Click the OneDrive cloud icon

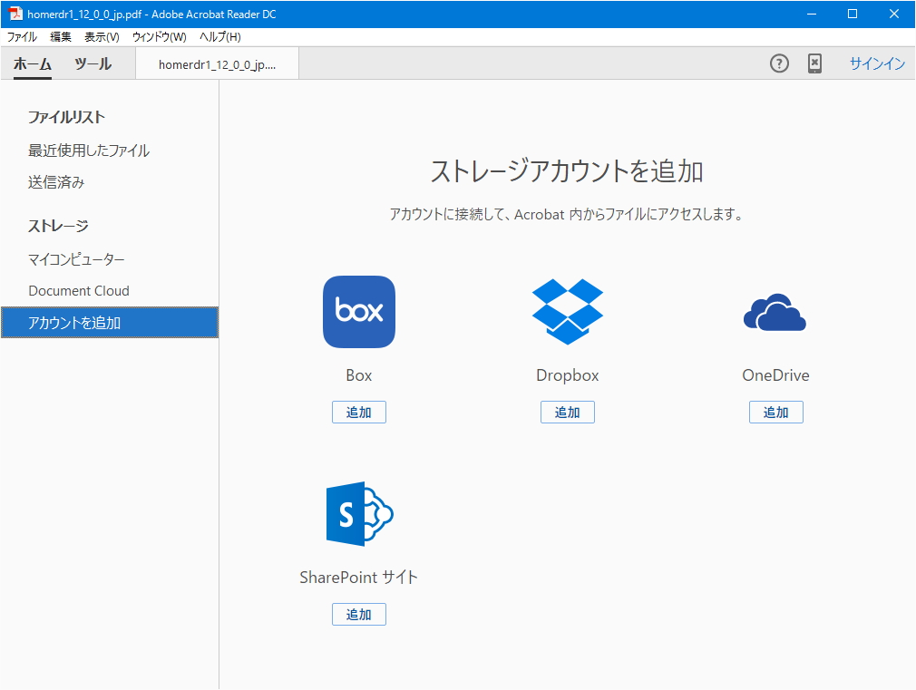pos(775,312)
